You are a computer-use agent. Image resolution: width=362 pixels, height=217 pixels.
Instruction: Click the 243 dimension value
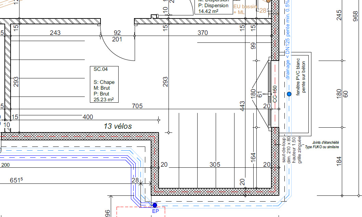pyautogui.click(x=55, y=33)
